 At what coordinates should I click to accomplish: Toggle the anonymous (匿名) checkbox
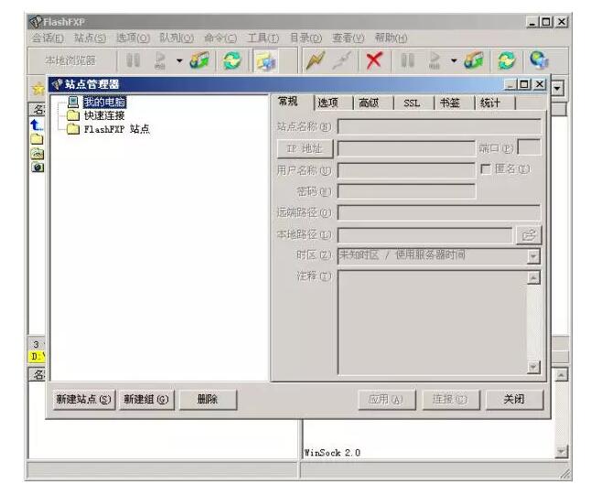tap(486, 169)
